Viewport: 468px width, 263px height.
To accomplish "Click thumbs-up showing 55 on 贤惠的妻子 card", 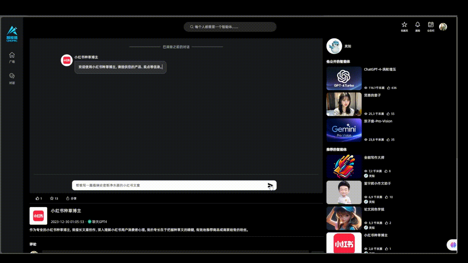I will 388,114.
